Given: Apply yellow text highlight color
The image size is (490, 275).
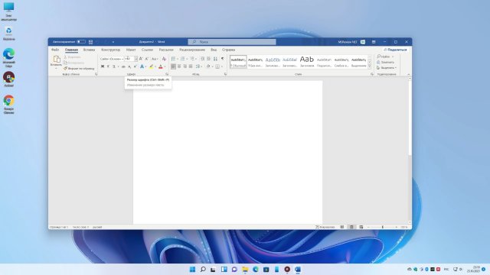Looking at the screenshot, I should (x=152, y=66).
